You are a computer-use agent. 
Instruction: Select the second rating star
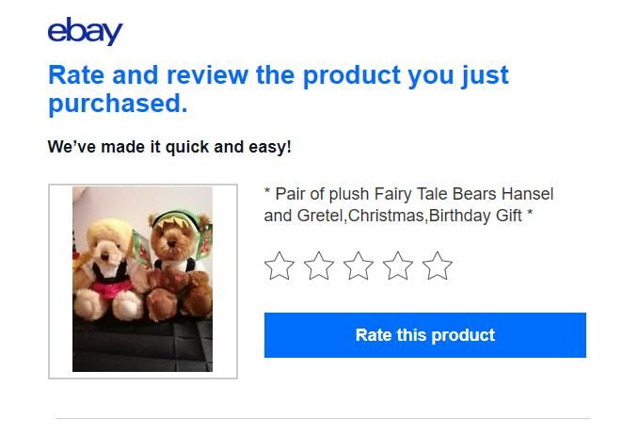[318, 266]
